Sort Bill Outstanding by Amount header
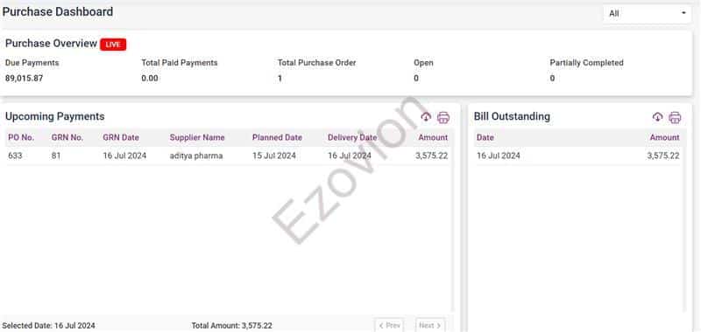Image resolution: width=701 pixels, height=332 pixels. point(664,138)
